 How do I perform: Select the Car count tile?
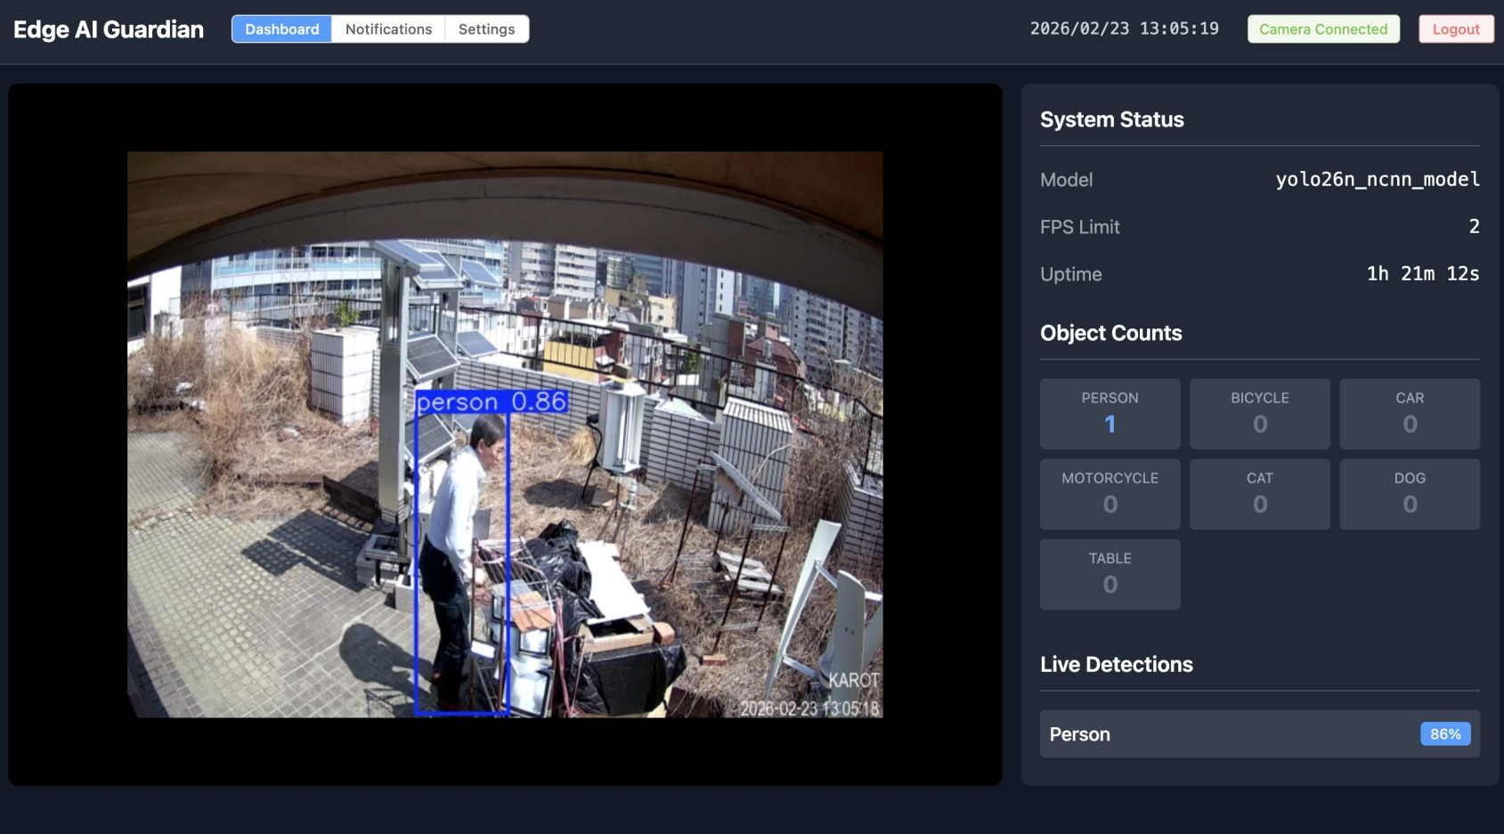[x=1410, y=414]
